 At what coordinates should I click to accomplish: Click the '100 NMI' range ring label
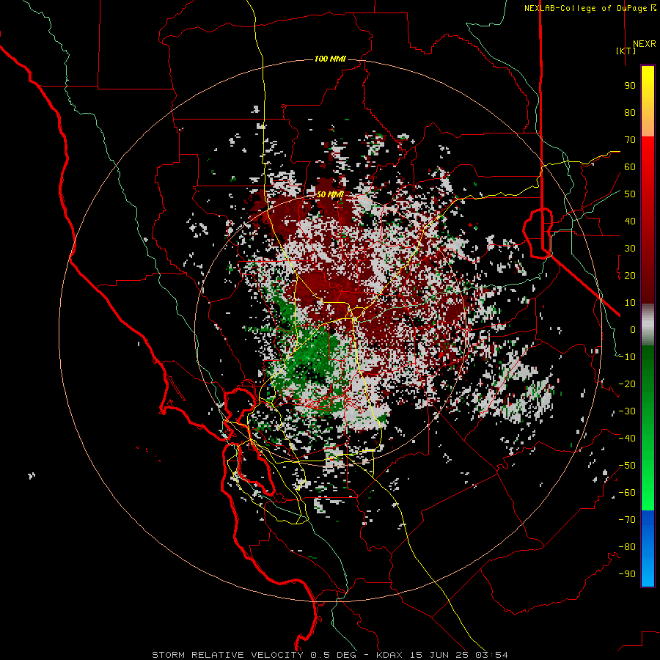tap(330, 59)
